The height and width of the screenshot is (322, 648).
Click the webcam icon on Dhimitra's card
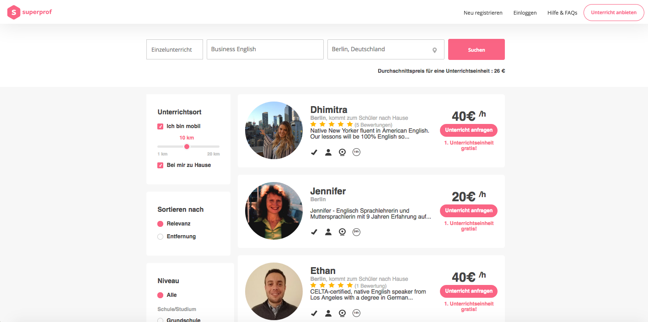click(342, 152)
